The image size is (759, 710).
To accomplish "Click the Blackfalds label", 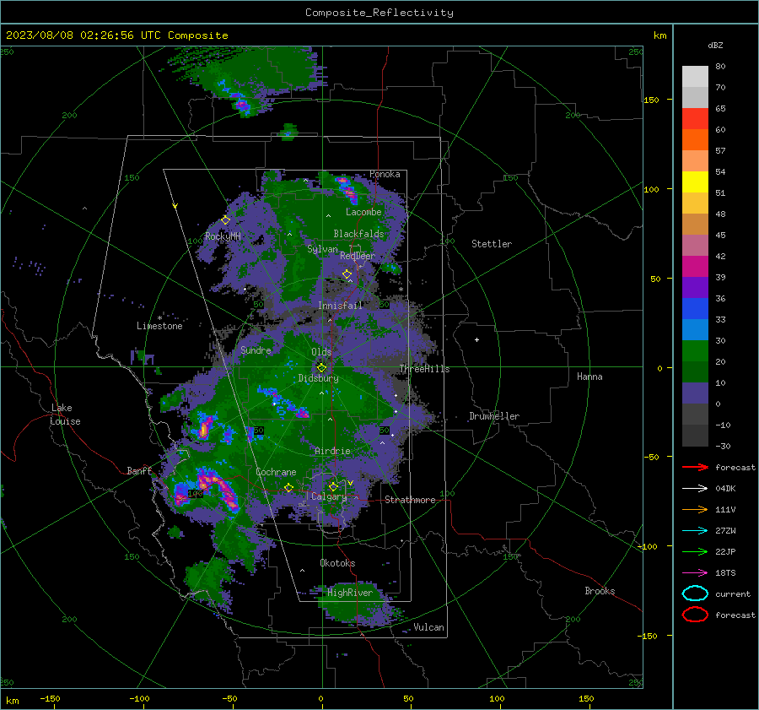I will point(358,234).
